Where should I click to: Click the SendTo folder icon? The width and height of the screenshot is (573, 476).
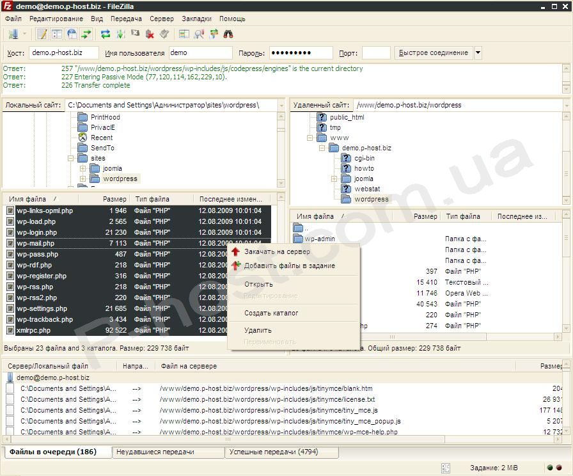click(x=83, y=148)
